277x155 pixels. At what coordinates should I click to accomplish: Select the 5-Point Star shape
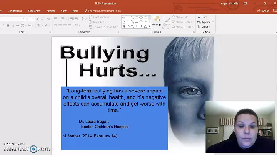pos(145,26)
